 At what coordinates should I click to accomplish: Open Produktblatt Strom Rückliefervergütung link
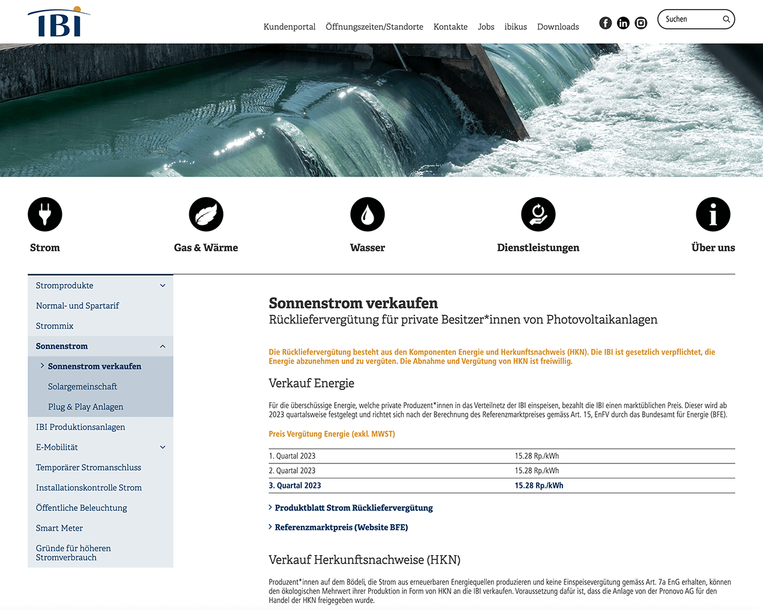354,508
